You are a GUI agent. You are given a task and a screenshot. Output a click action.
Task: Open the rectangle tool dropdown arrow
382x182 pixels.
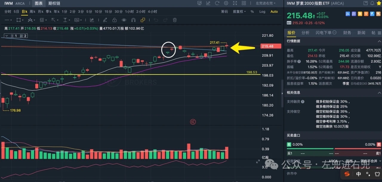[x=23, y=20]
